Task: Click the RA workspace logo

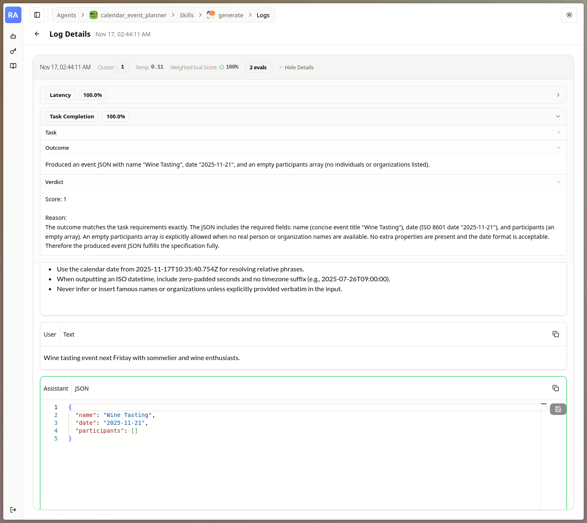Action: [13, 15]
